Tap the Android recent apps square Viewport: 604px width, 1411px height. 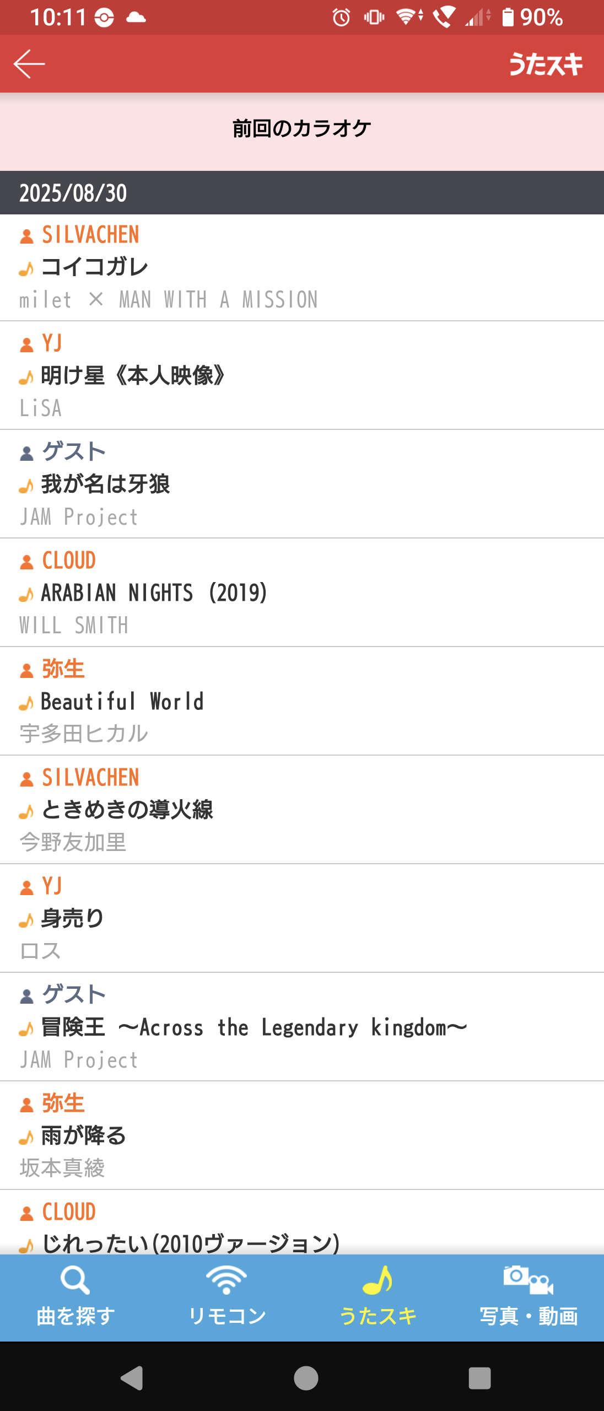(x=479, y=1378)
